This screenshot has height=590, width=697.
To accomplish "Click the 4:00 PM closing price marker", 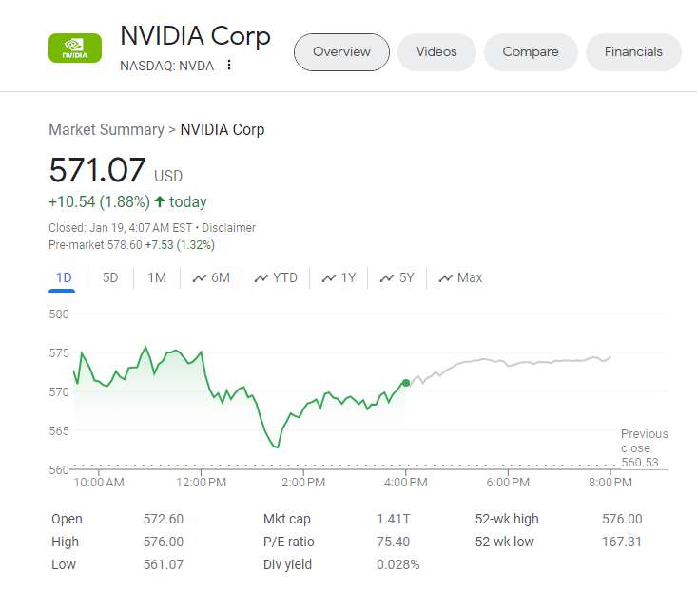I will [406, 383].
